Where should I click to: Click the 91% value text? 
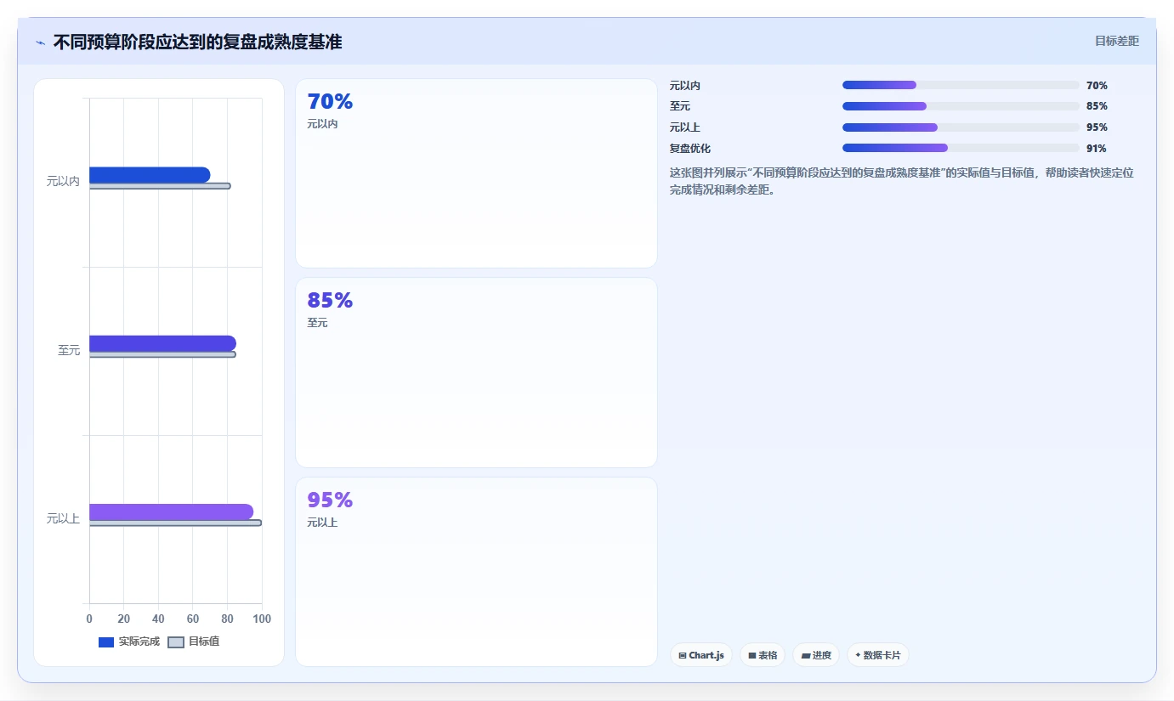(1097, 148)
